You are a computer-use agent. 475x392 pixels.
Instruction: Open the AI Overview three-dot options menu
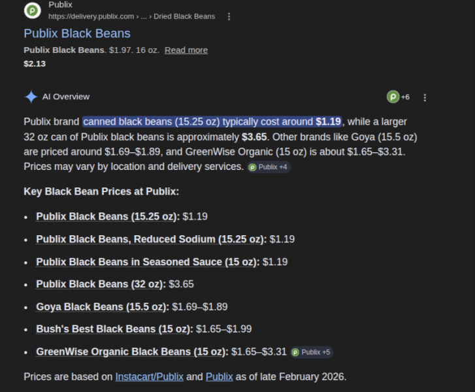[425, 97]
